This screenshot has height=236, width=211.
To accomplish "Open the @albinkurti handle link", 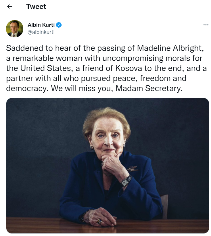I will pyautogui.click(x=41, y=32).
